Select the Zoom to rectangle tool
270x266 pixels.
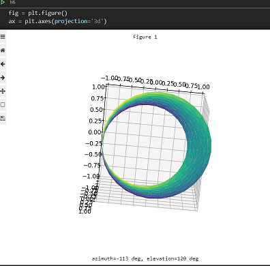pos(3,105)
